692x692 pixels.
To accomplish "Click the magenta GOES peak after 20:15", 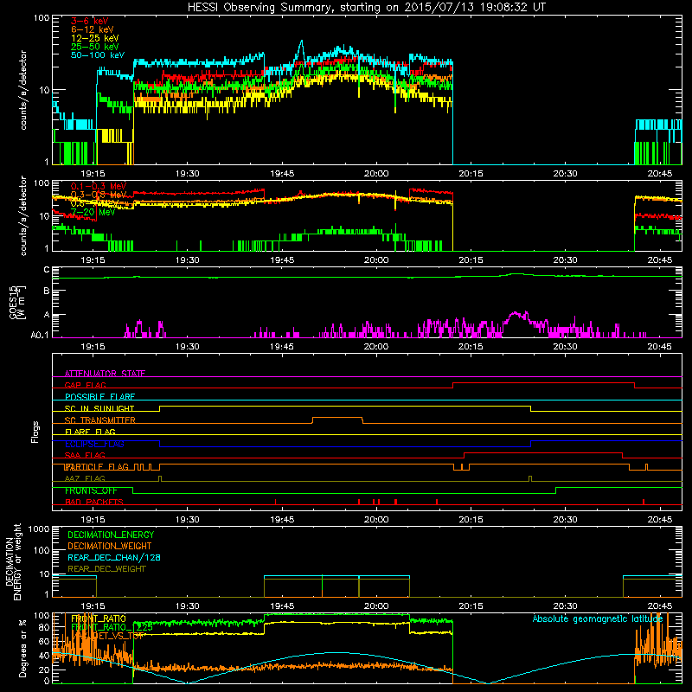I will [x=516, y=315].
